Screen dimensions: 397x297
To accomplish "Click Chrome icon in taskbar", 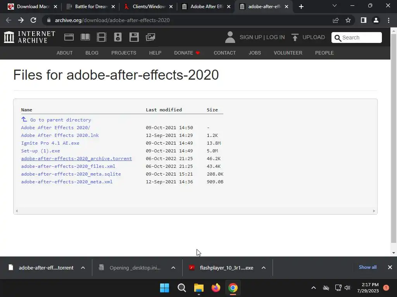I will pyautogui.click(x=233, y=288).
